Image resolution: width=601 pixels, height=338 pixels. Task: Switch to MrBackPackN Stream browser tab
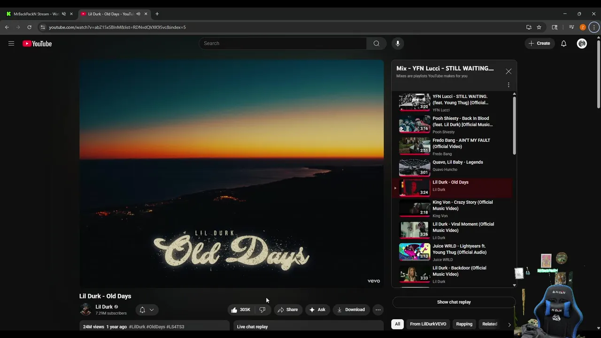(x=39, y=14)
